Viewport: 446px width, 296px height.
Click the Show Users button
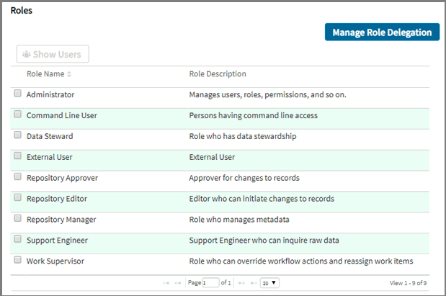53,54
